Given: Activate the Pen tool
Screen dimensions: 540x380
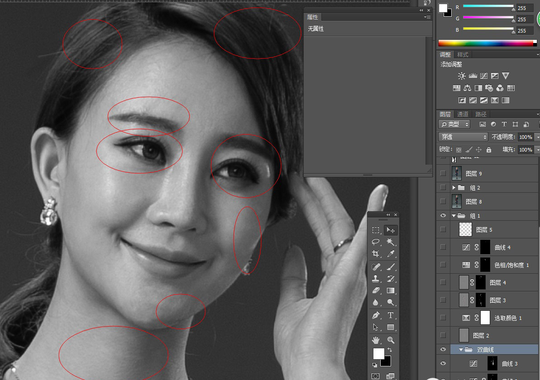Looking at the screenshot, I should pos(376,315).
